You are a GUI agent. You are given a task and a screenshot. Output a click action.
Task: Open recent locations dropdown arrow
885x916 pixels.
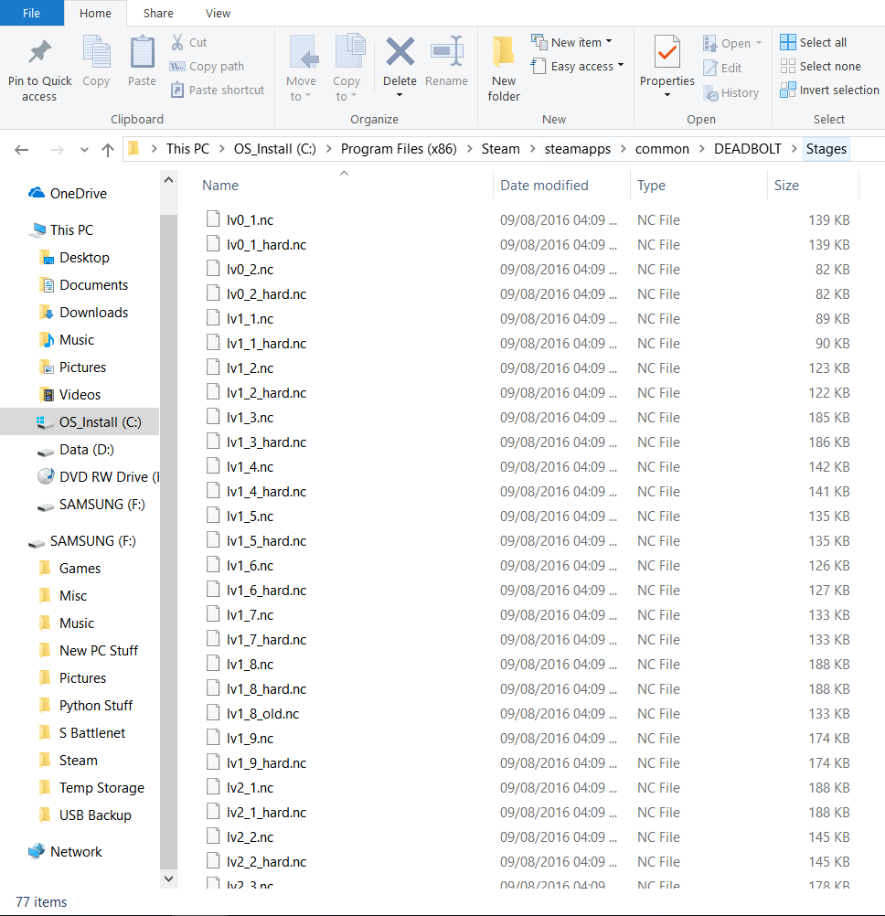coord(84,150)
